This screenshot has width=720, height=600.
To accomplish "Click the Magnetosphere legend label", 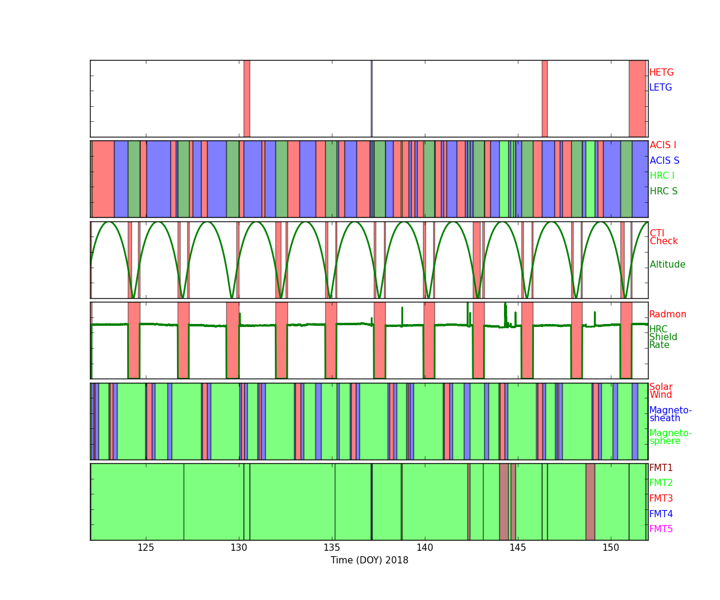I will click(670, 437).
